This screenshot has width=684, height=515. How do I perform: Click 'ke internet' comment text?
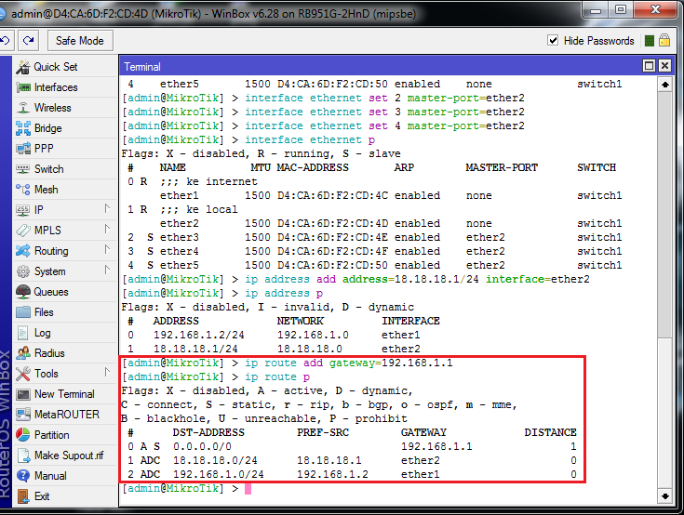221,181
